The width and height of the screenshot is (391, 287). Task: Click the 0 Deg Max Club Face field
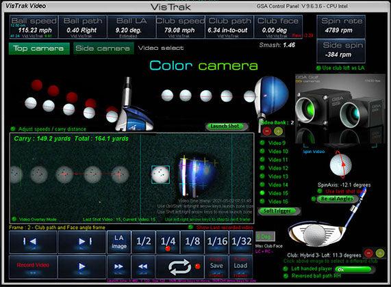[265, 236]
